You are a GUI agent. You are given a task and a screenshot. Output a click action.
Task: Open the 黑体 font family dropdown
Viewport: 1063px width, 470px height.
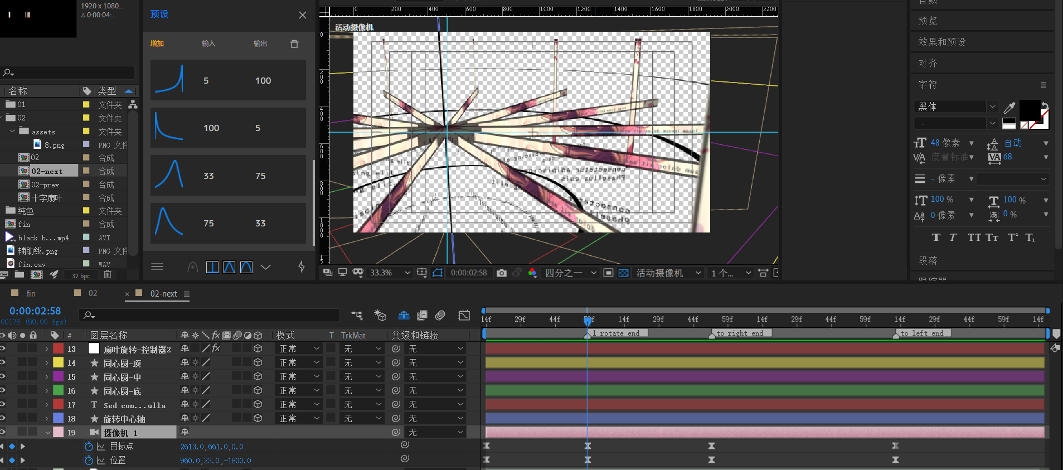point(956,106)
